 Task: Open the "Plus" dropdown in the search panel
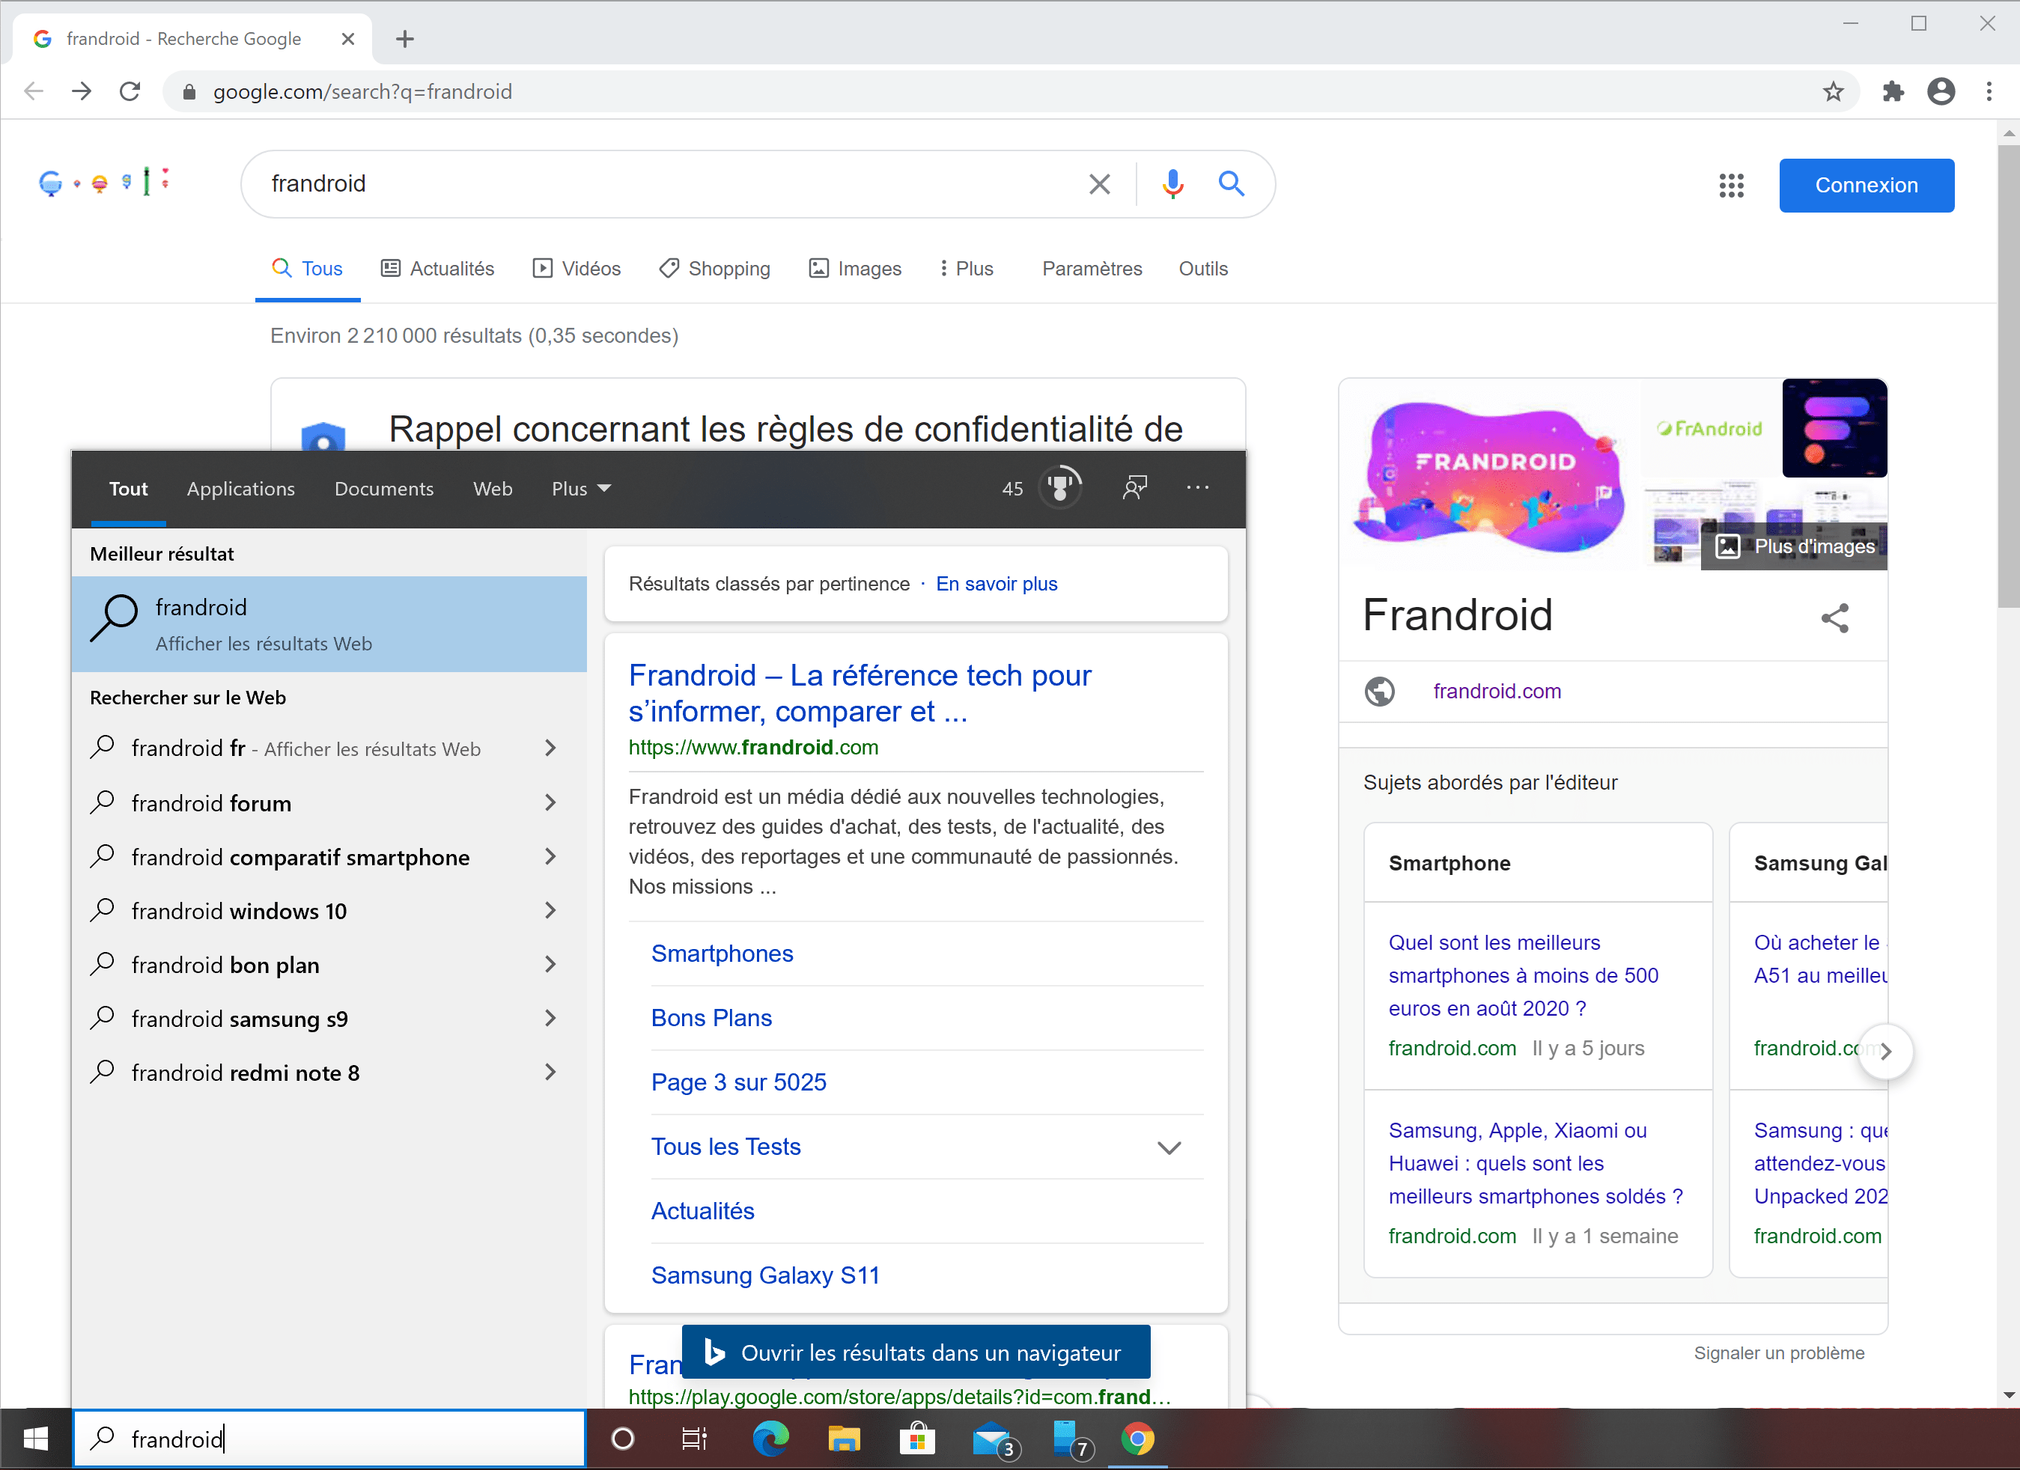click(x=579, y=489)
